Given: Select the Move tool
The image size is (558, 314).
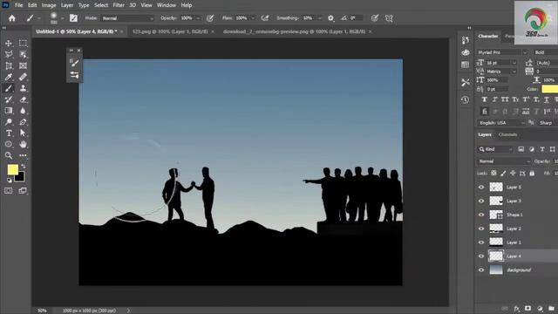Looking at the screenshot, I should tap(9, 43).
